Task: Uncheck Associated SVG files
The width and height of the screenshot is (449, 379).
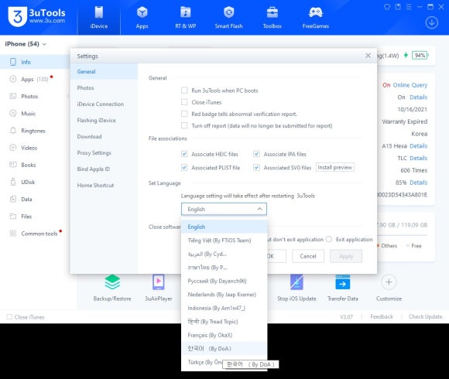Action: point(256,167)
